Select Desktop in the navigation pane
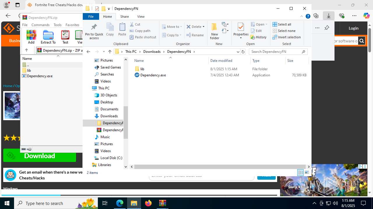The image size is (373, 209). pos(107,102)
